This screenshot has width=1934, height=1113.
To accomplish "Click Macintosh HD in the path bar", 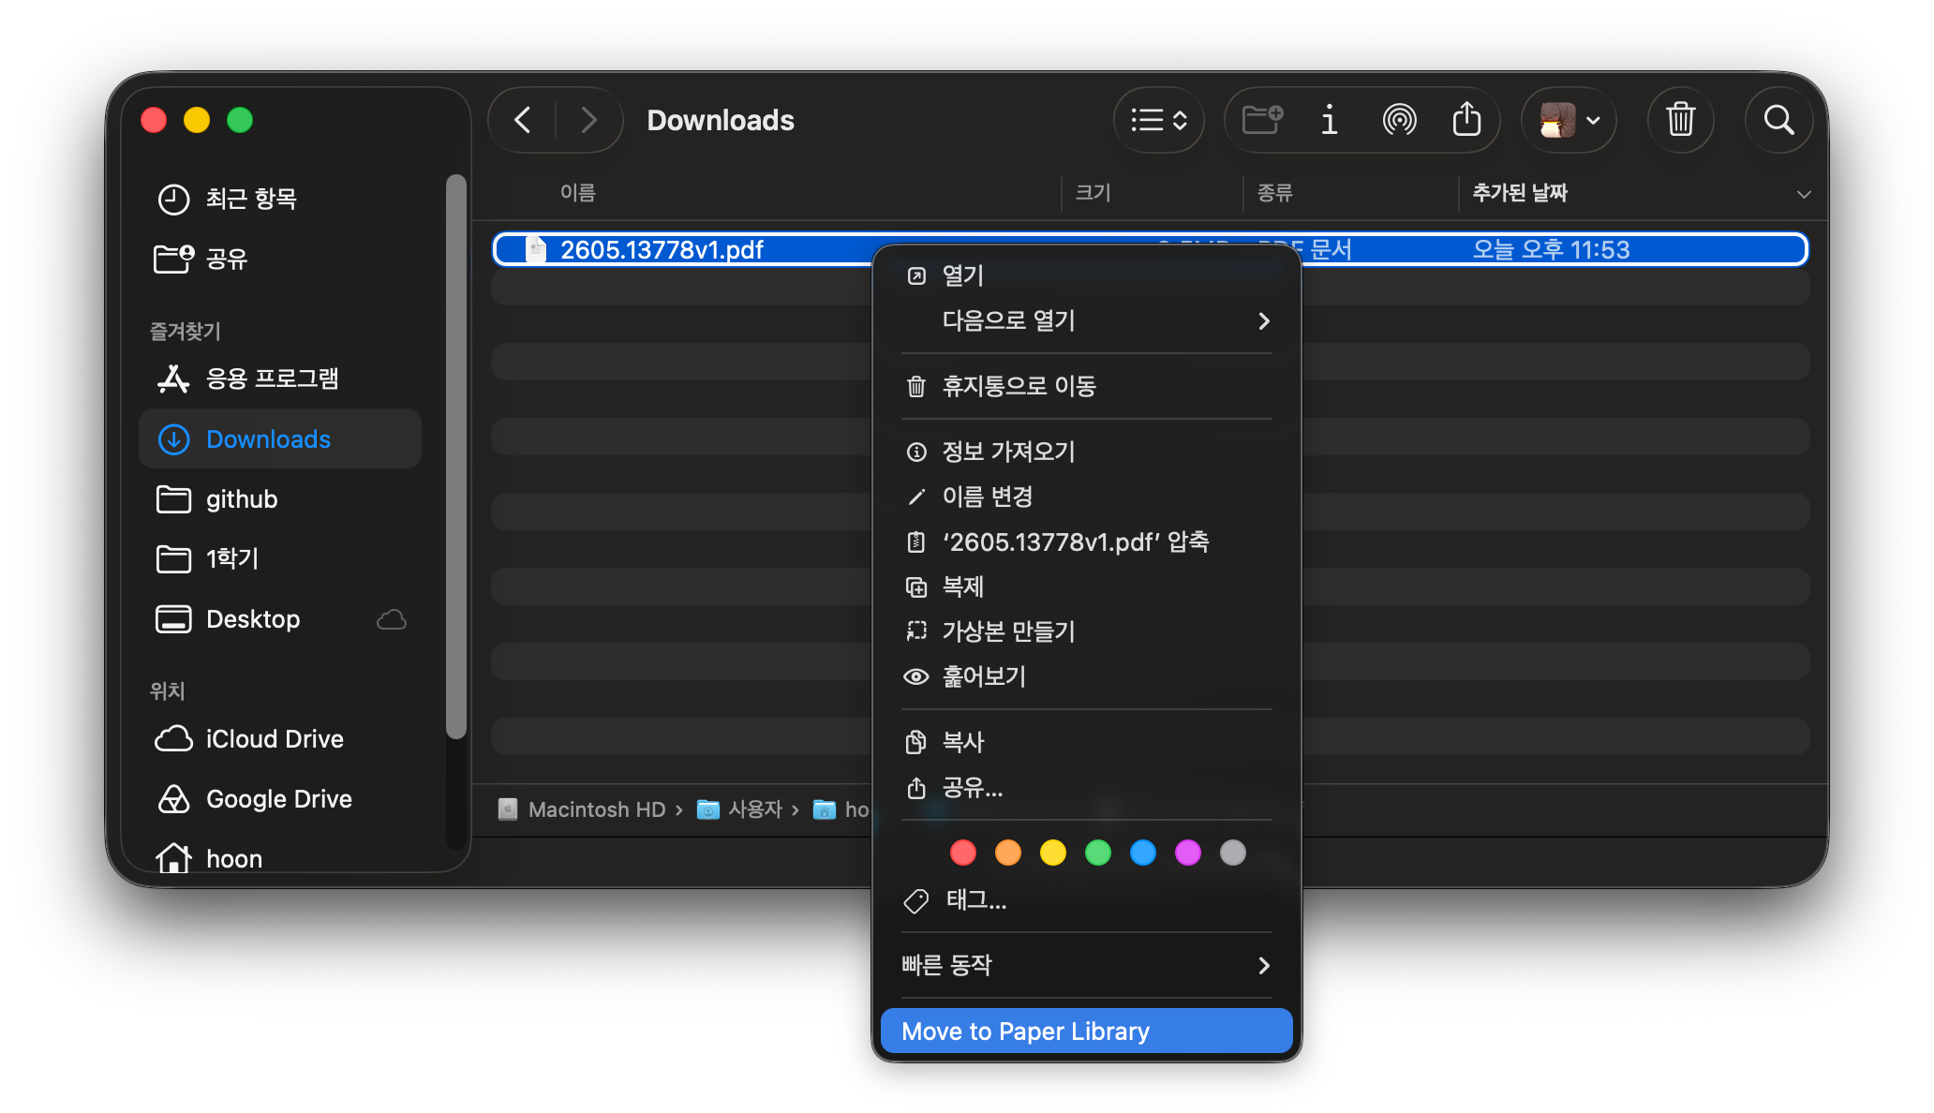I will tap(583, 809).
